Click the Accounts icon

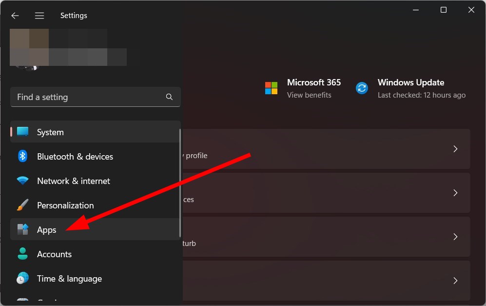point(22,254)
